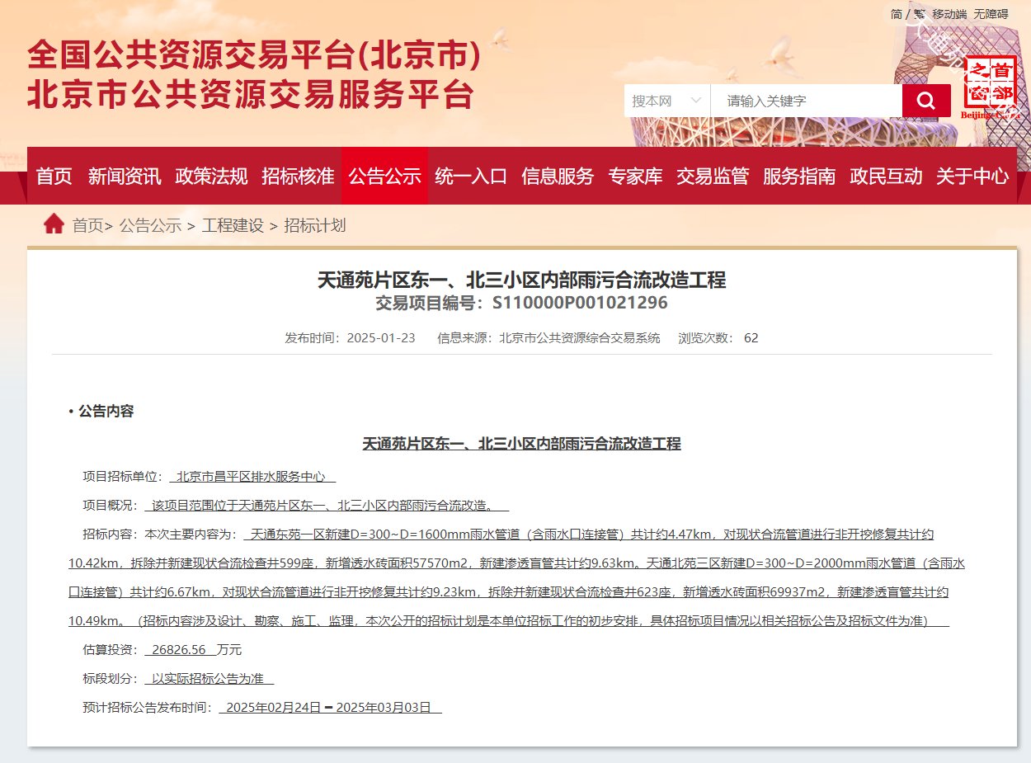The height and width of the screenshot is (763, 1031).
Task: Click the underlined project title in announcement body
Action: (x=522, y=444)
